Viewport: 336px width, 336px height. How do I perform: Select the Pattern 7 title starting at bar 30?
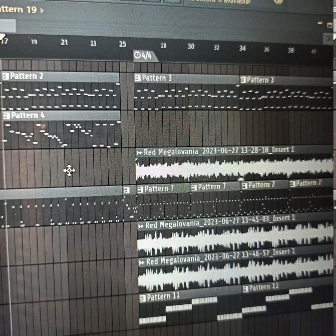pyautogui.click(x=212, y=187)
